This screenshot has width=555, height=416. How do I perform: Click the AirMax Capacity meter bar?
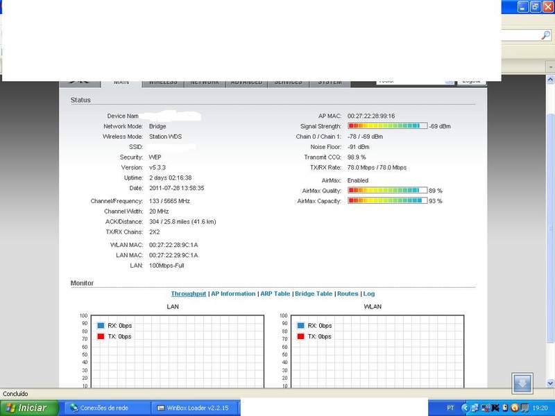[x=388, y=200]
